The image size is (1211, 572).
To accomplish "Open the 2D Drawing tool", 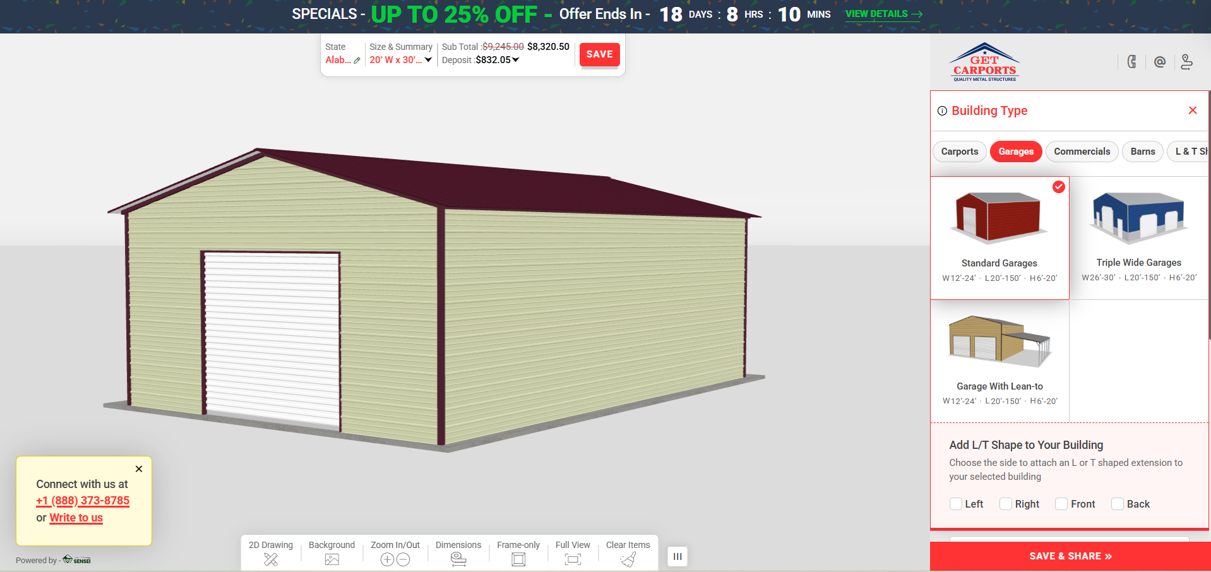I will (x=270, y=559).
